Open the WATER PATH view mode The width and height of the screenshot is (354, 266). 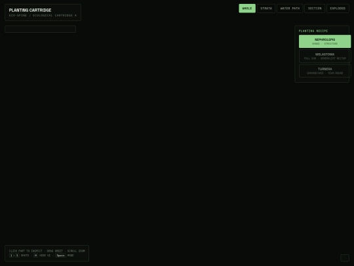coord(290,9)
